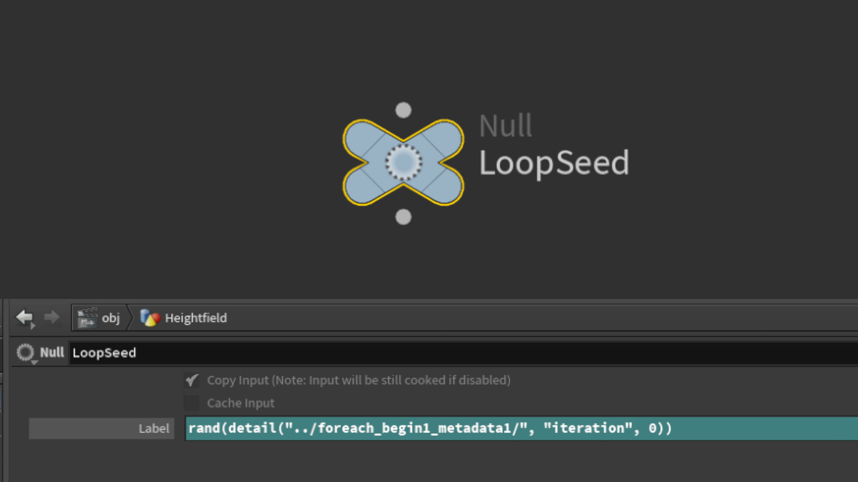This screenshot has height=482, width=858.
Task: Click the Null operator type label
Action: (x=52, y=353)
